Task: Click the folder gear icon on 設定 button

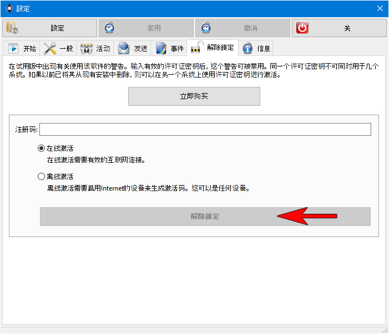Action: pyautogui.click(x=12, y=28)
